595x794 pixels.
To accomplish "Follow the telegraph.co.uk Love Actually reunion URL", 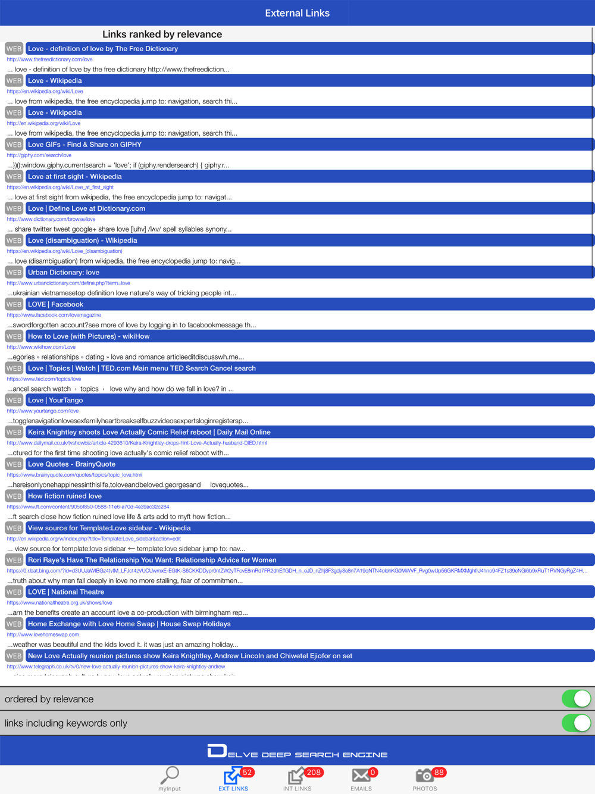I will 116,667.
